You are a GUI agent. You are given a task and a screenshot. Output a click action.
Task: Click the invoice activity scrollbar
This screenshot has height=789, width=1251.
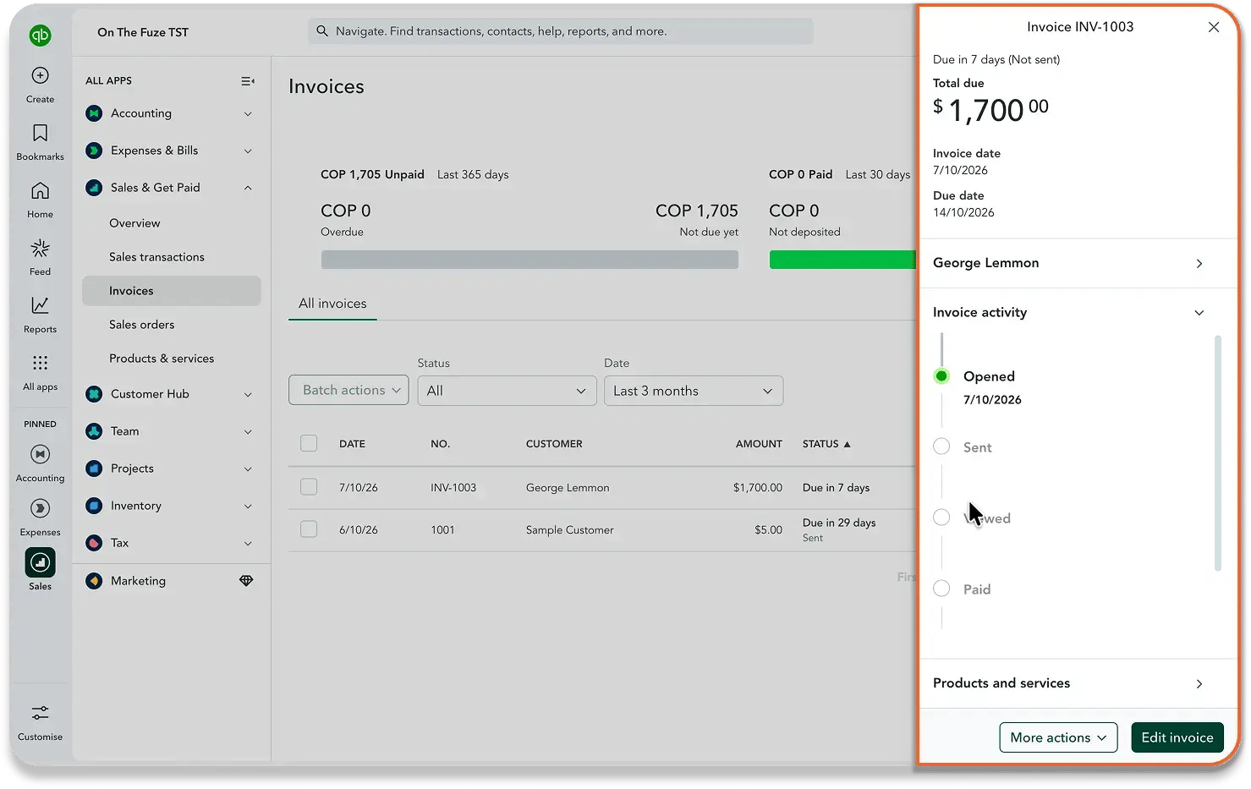pyautogui.click(x=1218, y=453)
